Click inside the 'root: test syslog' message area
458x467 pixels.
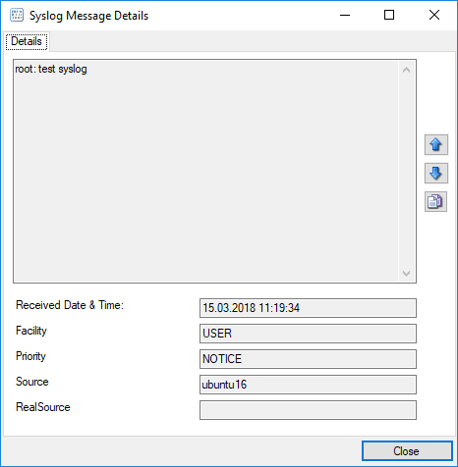pos(206,171)
